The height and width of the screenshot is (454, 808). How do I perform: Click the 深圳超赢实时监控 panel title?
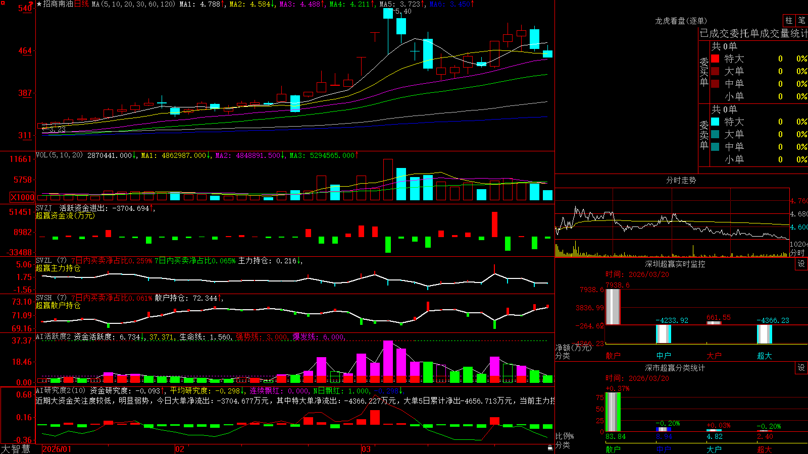pos(675,264)
